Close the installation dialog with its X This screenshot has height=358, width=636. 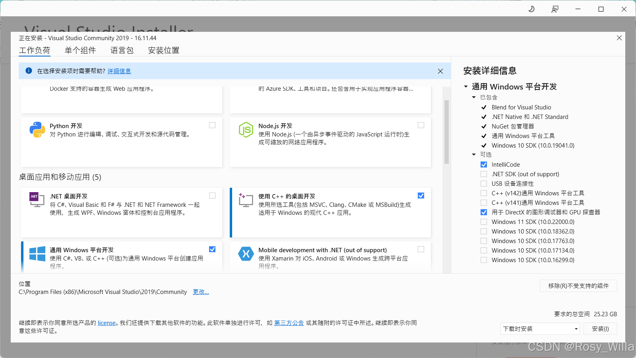click(x=619, y=38)
